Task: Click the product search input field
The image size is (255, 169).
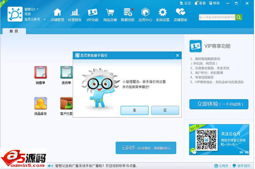Action: click(x=217, y=17)
